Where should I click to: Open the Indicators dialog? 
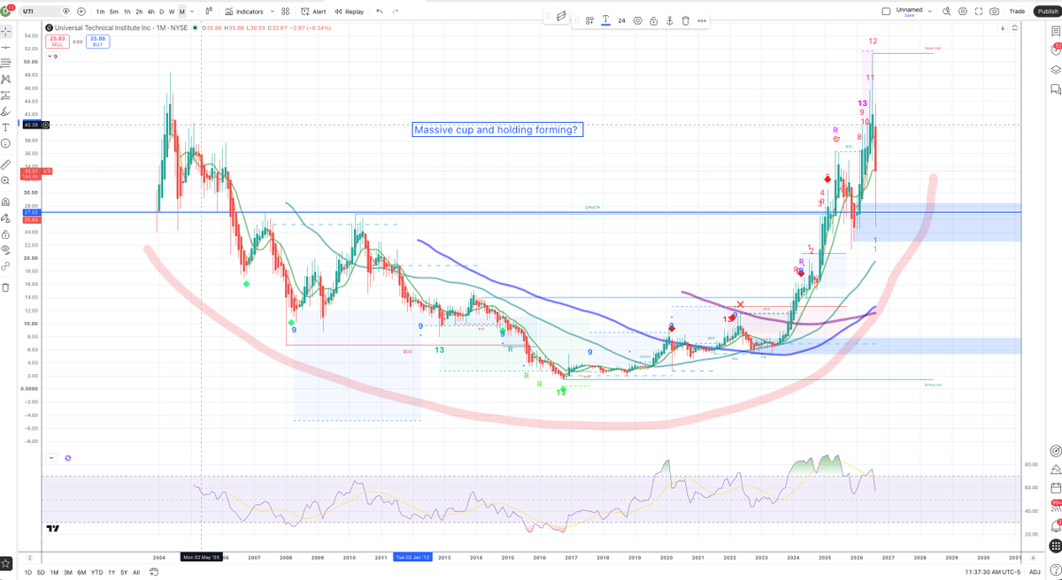click(x=244, y=11)
